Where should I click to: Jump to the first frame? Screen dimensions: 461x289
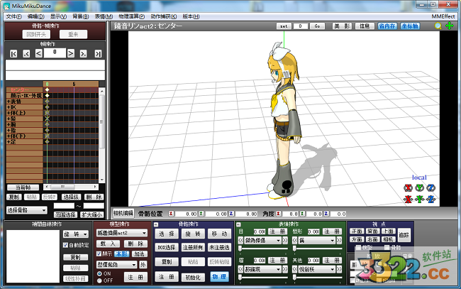[x=13, y=53]
